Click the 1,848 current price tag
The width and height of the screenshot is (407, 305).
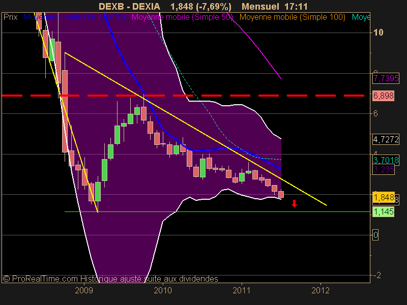point(384,197)
